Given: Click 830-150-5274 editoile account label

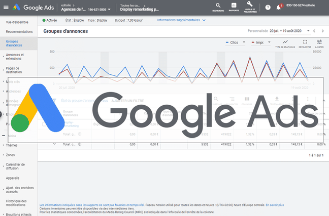Looking at the screenshot, I should click(x=301, y=6).
